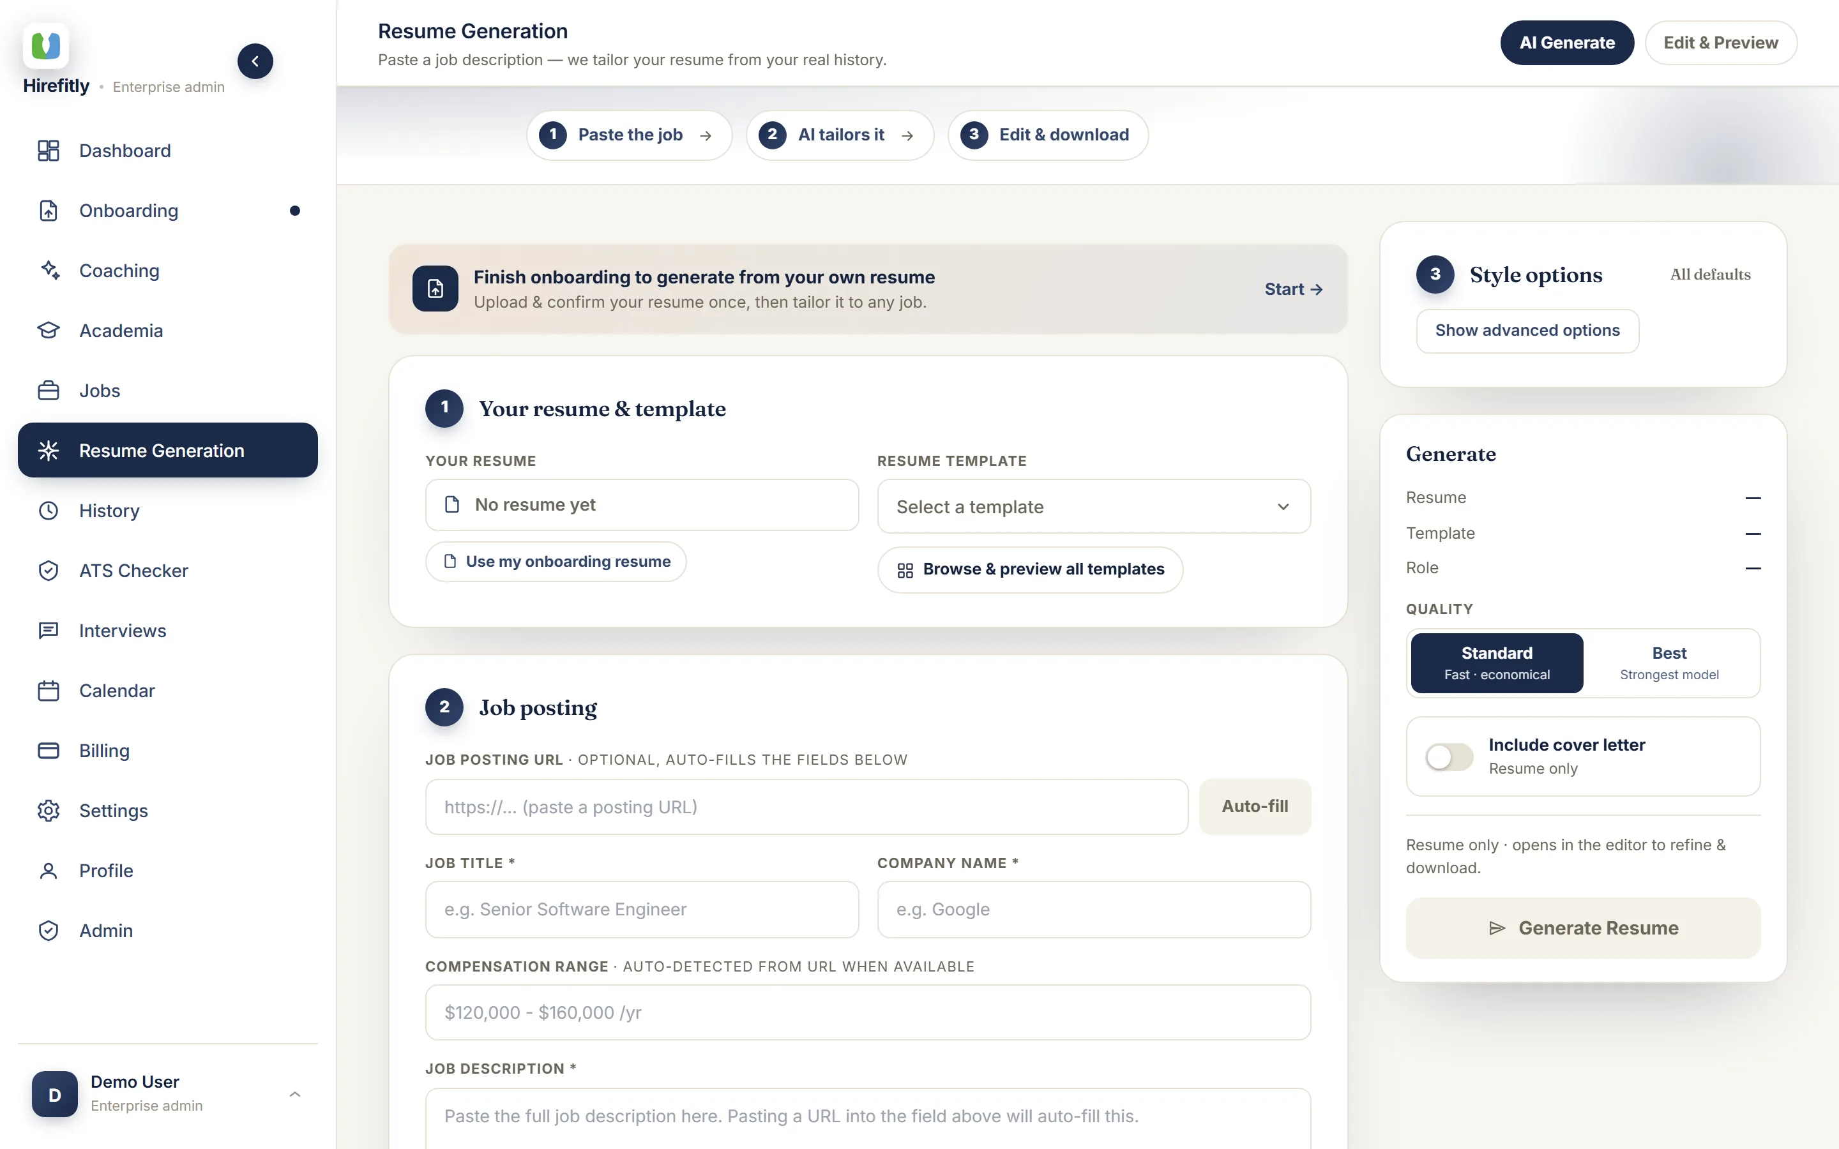Click the Billing card icon
Image resolution: width=1839 pixels, height=1149 pixels.
click(x=49, y=751)
